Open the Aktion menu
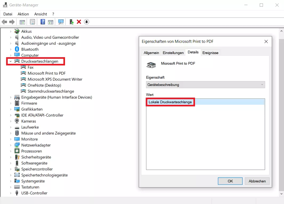Viewport: 284px width, 204px height. 23,14
